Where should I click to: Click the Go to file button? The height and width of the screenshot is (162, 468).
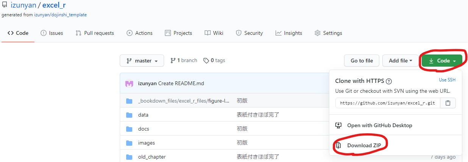click(362, 61)
